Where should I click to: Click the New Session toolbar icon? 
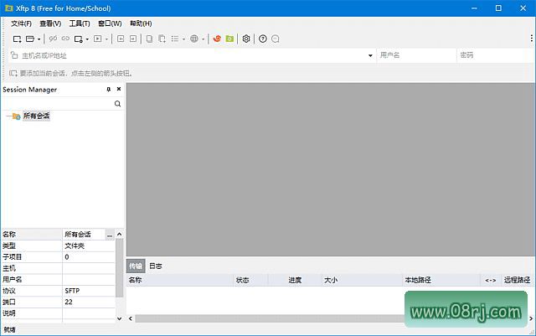[x=17, y=39]
